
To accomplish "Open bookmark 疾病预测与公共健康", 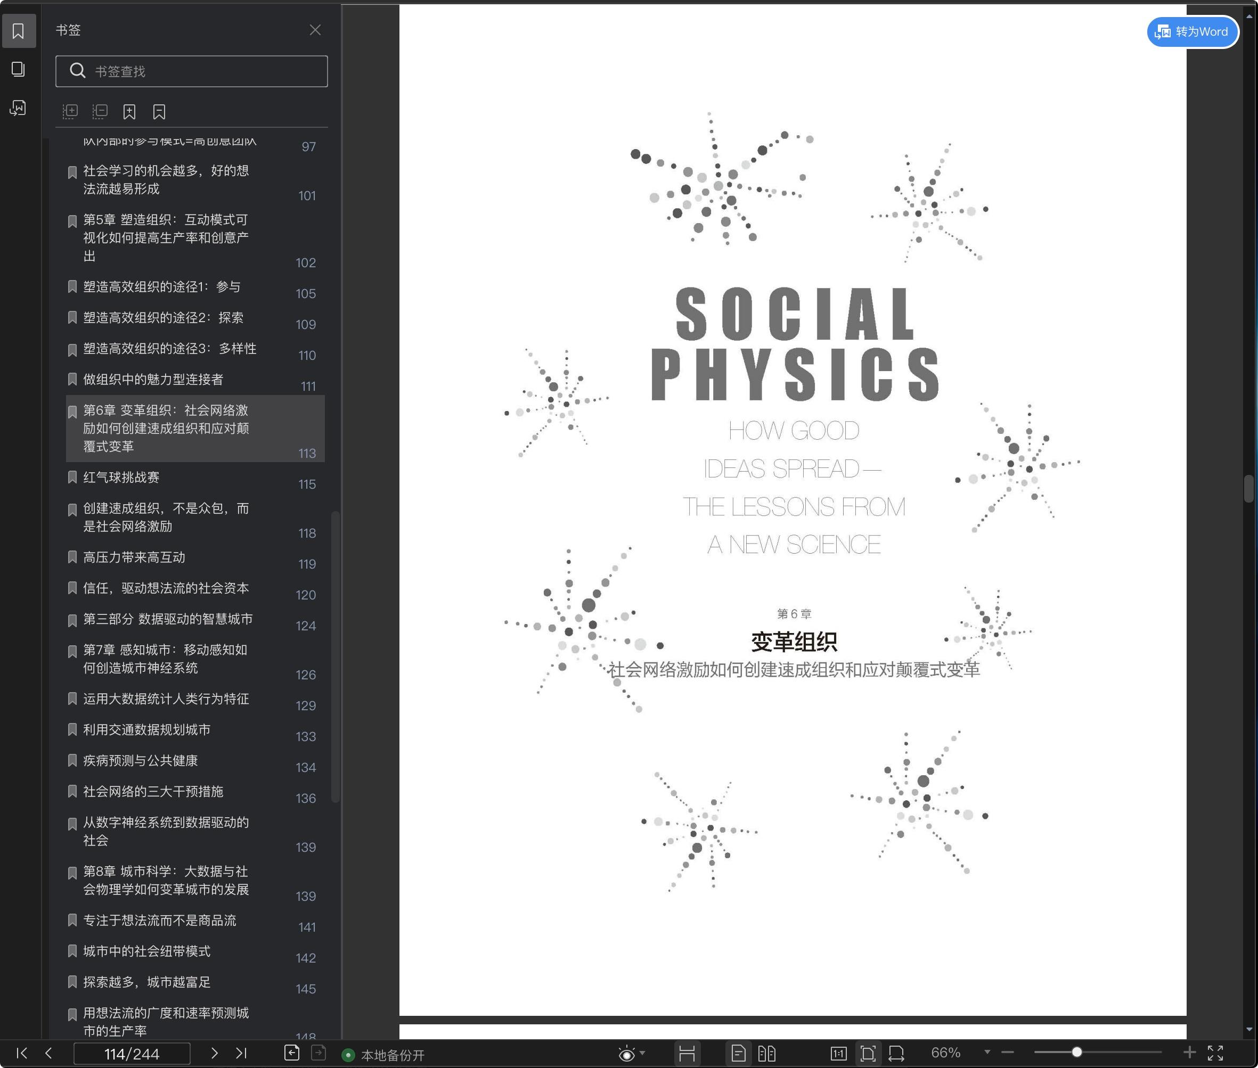I will tap(195, 762).
